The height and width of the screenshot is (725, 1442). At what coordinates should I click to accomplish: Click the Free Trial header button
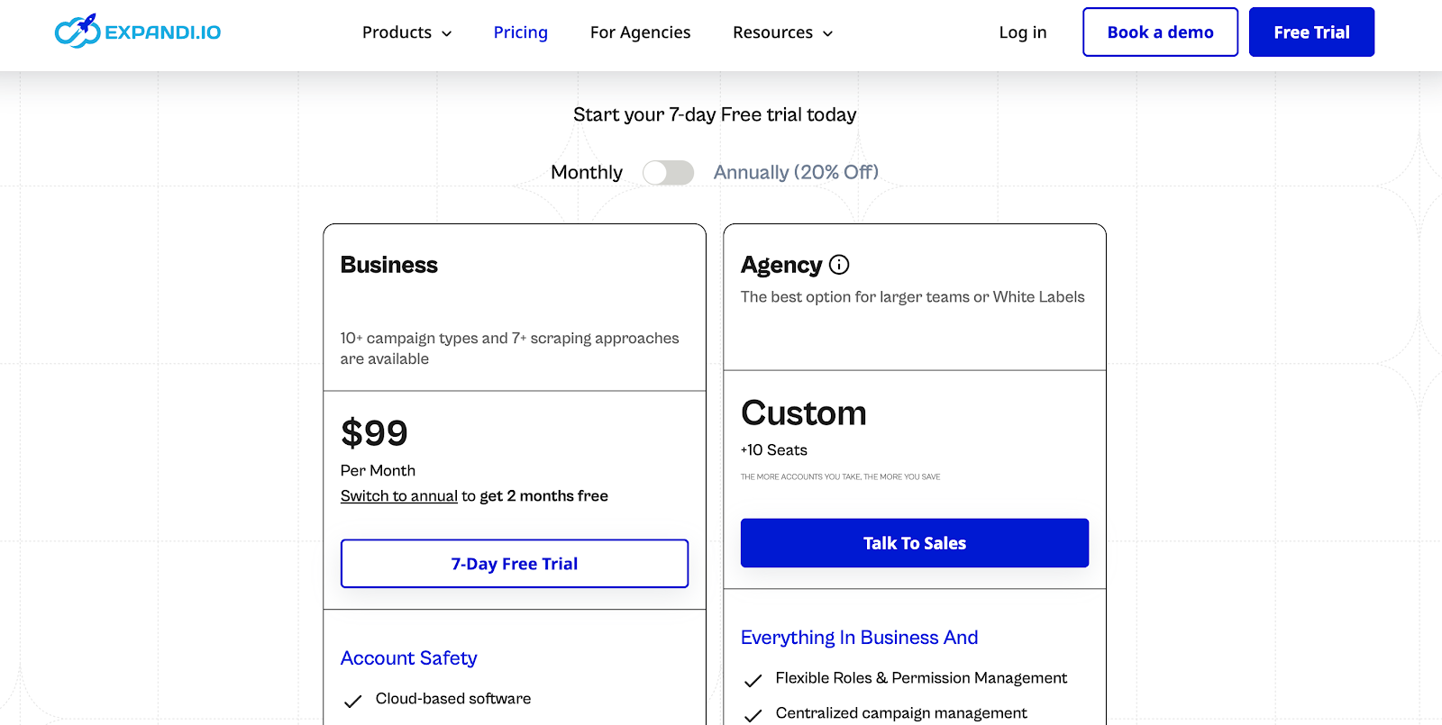[1311, 32]
